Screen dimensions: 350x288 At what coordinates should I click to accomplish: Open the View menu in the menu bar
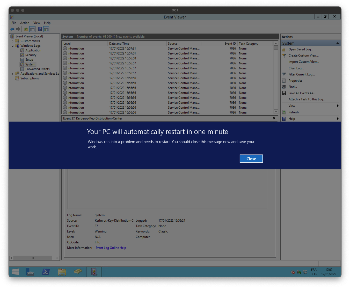[37, 23]
